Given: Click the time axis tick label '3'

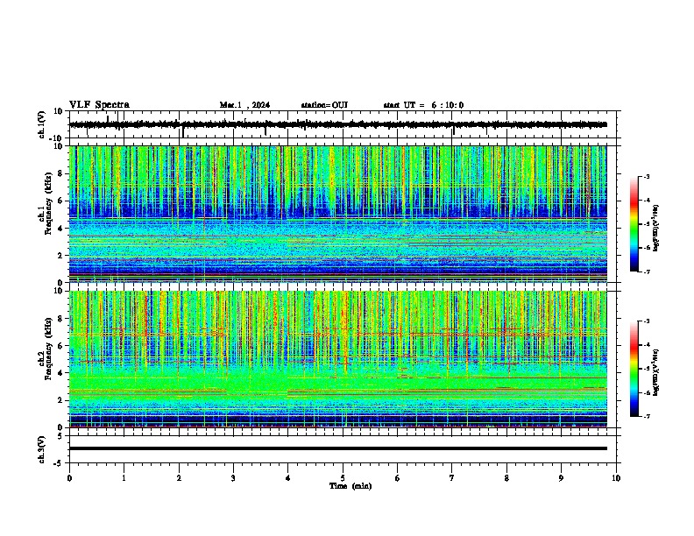Looking at the screenshot, I should (x=233, y=478).
